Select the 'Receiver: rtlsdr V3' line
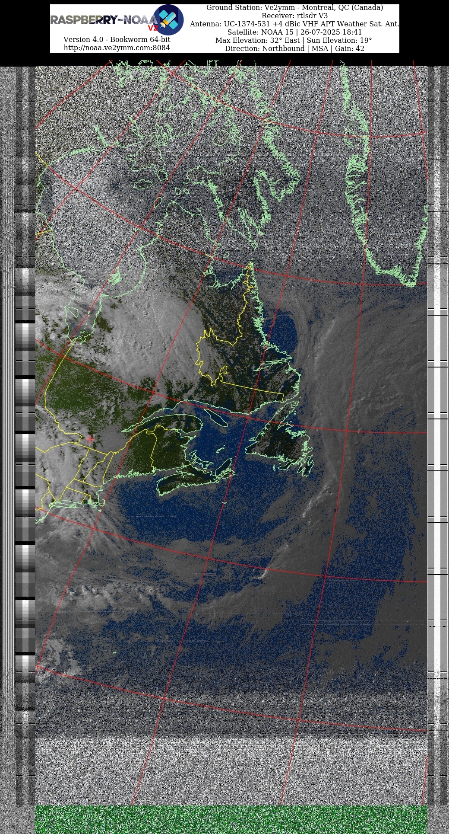This screenshot has height=834, width=449. point(294,16)
